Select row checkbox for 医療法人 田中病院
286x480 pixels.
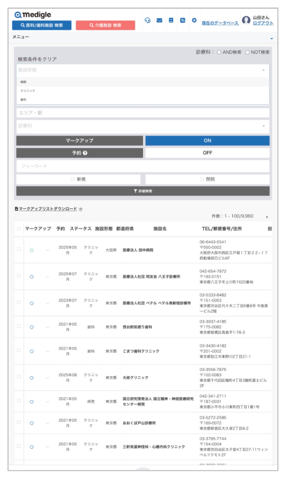tap(19, 249)
